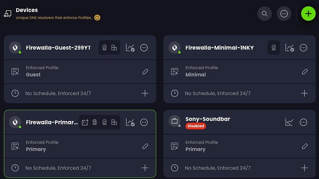This screenshot has height=179, width=319.
Task: Open the top-right more options menu
Action: [x=284, y=13]
